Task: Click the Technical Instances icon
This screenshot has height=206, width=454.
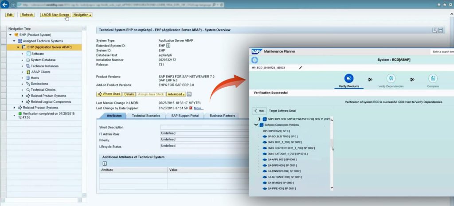Action: (28, 66)
